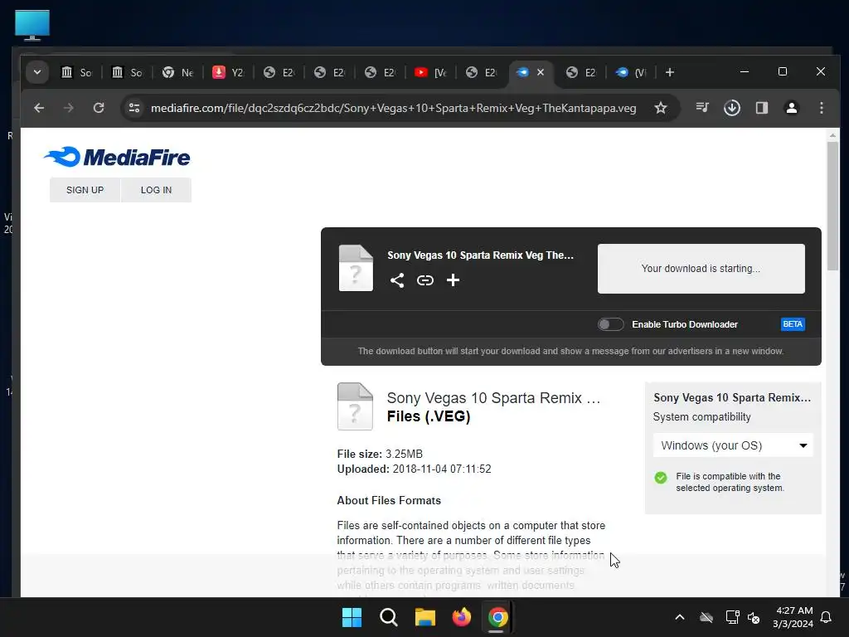The width and height of the screenshot is (849, 637).
Task: Click taskbar clock showing 4:27 AM
Action: 793,617
